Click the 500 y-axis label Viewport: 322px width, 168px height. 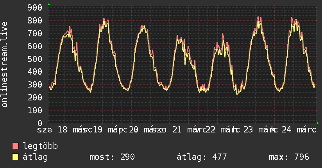click(x=35, y=59)
